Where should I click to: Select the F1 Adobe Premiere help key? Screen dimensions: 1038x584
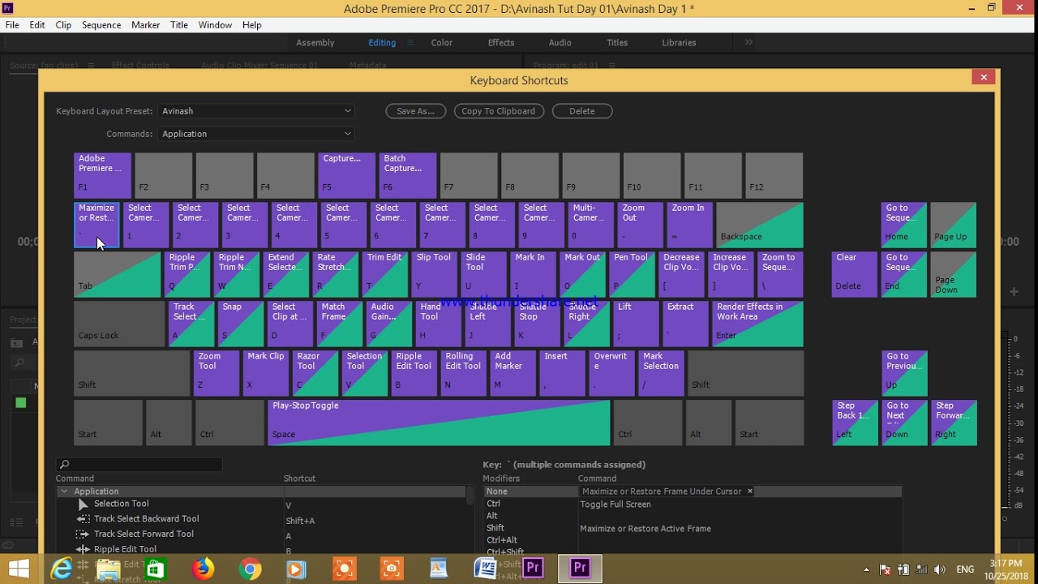102,175
